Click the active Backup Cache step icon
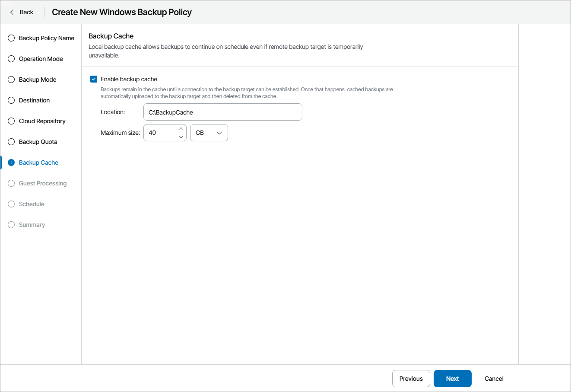Image resolution: width=571 pixels, height=392 pixels. pos(11,163)
